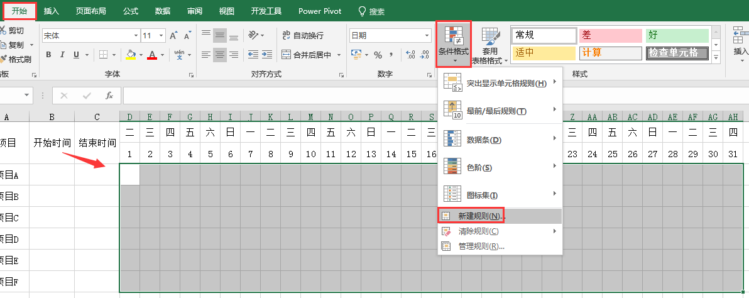Click the Underline (U) icon

coord(76,55)
